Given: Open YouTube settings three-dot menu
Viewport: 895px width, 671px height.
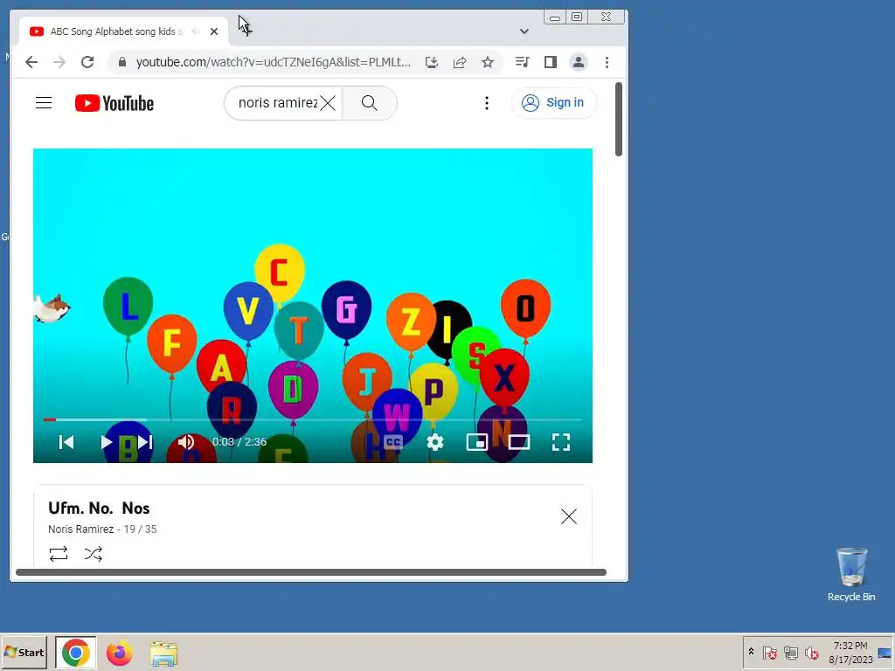Looking at the screenshot, I should coord(486,103).
